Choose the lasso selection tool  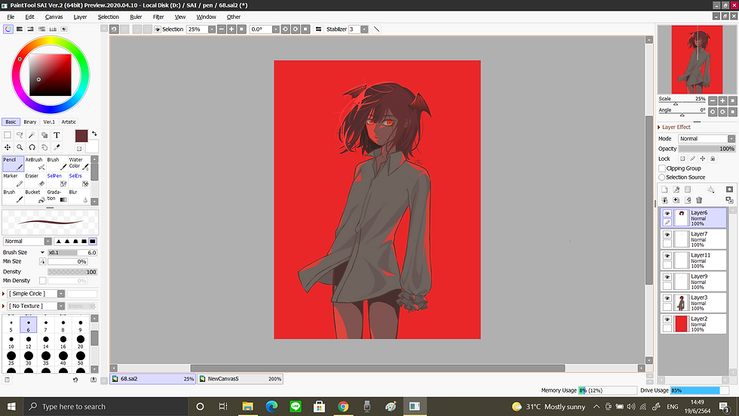pos(20,135)
